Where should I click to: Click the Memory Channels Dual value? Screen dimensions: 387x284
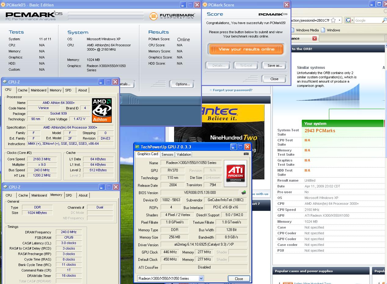click(100, 208)
